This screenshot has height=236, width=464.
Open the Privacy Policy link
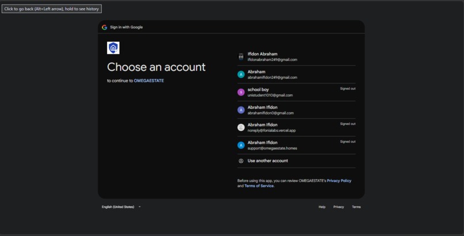click(x=339, y=181)
